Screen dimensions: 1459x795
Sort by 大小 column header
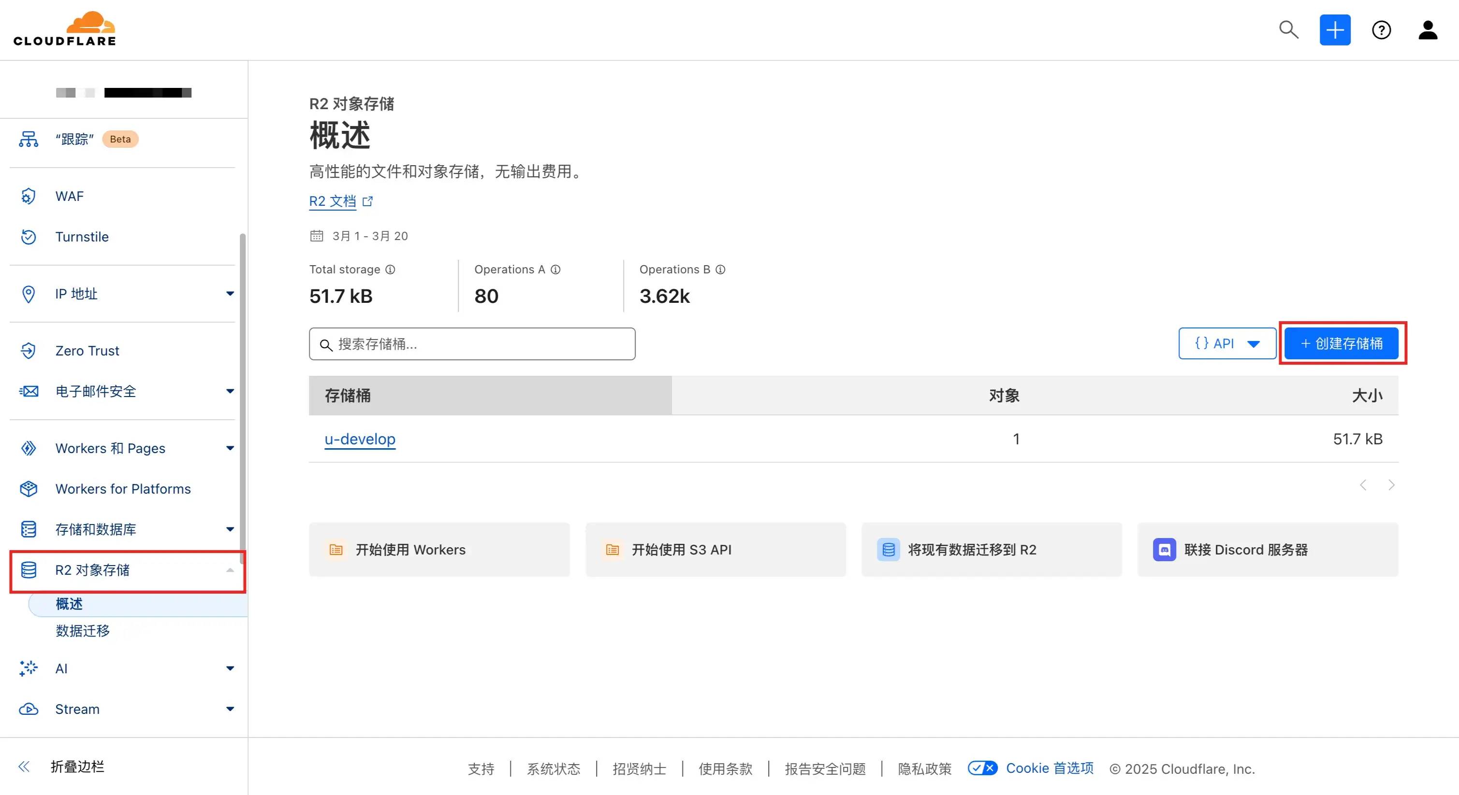(1367, 395)
